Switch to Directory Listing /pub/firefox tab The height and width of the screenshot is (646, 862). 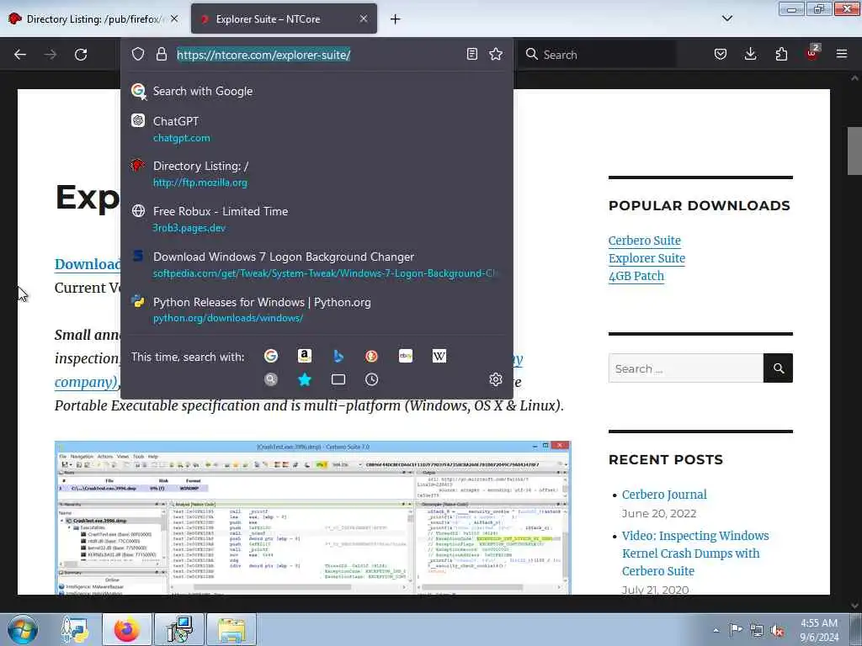[93, 19]
